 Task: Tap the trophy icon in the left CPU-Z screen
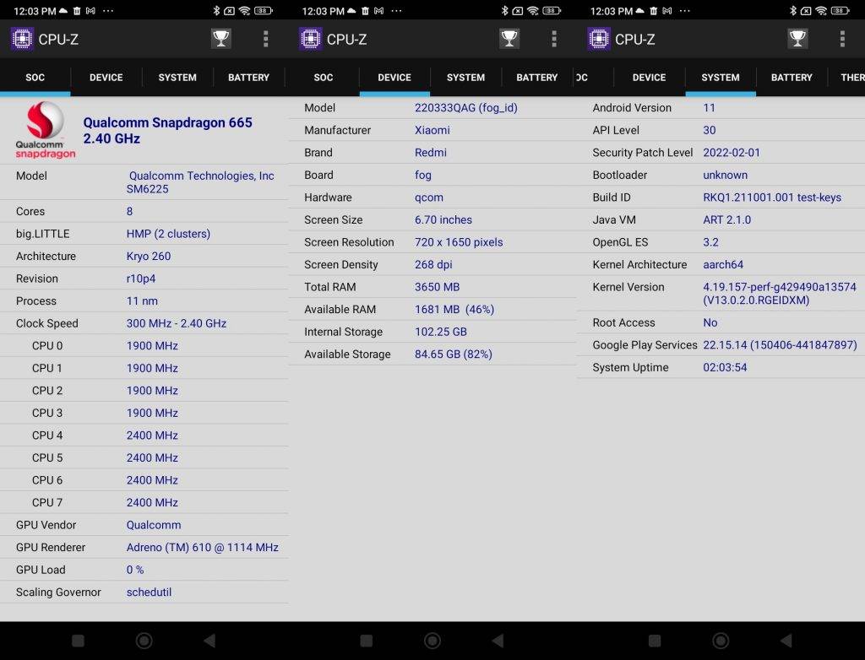coord(221,39)
